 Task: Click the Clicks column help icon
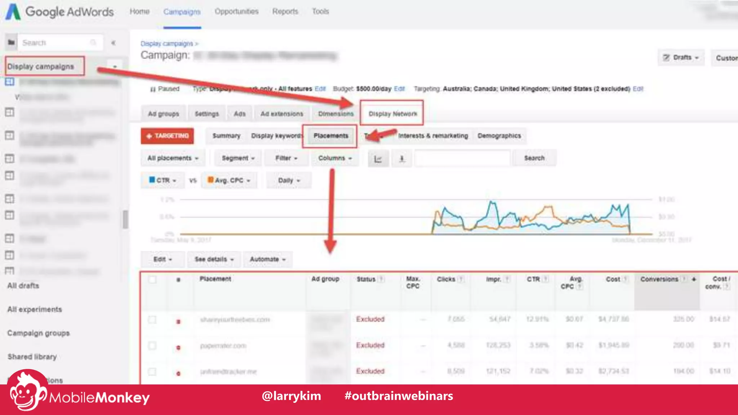coord(461,279)
